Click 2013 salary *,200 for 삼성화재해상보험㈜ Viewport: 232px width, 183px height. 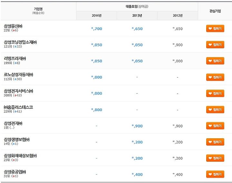pos(137,158)
